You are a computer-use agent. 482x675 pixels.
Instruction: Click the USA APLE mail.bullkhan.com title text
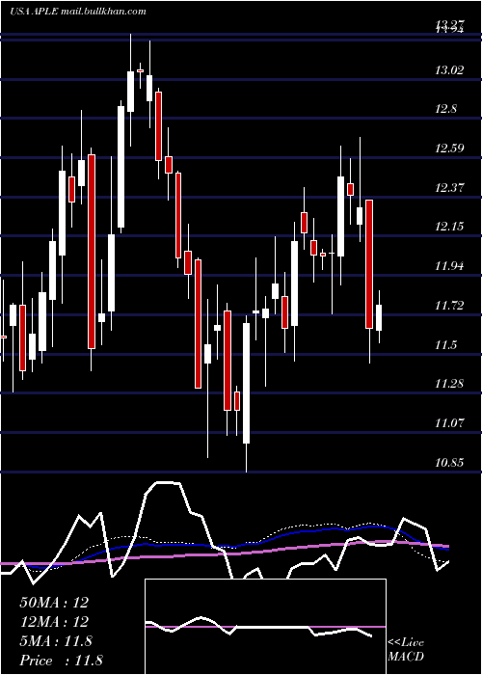pos(77,12)
